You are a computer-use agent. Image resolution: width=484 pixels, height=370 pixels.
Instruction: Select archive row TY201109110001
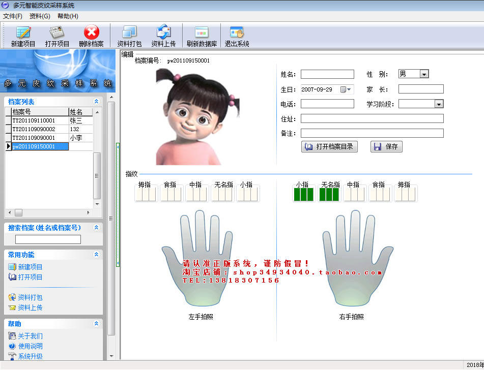point(49,120)
